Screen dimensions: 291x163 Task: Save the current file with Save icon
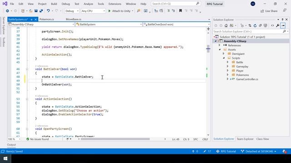point(36,11)
